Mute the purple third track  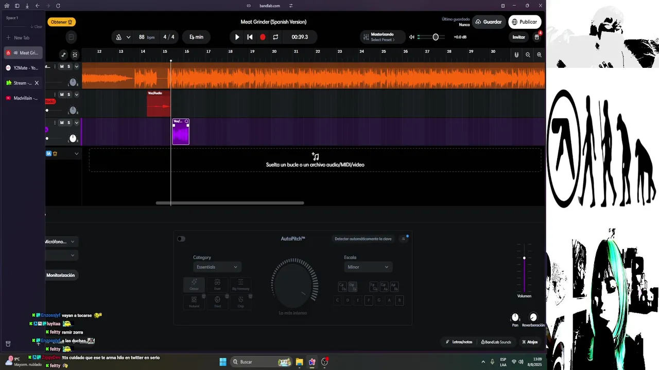62,123
